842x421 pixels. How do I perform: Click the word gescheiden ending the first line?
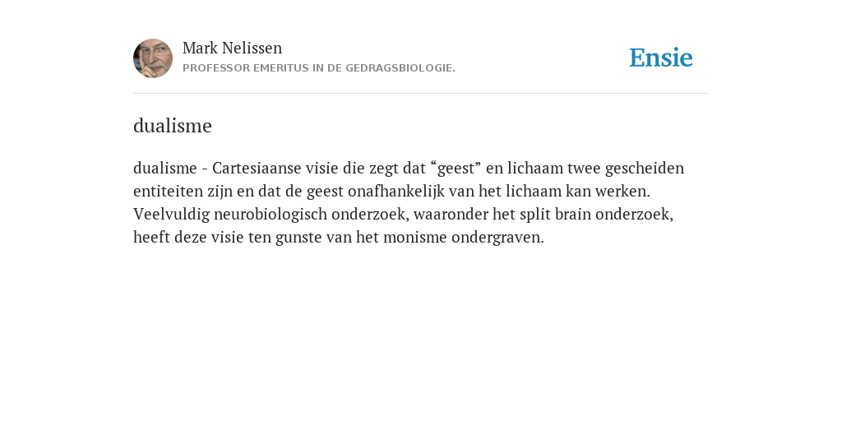[645, 168]
